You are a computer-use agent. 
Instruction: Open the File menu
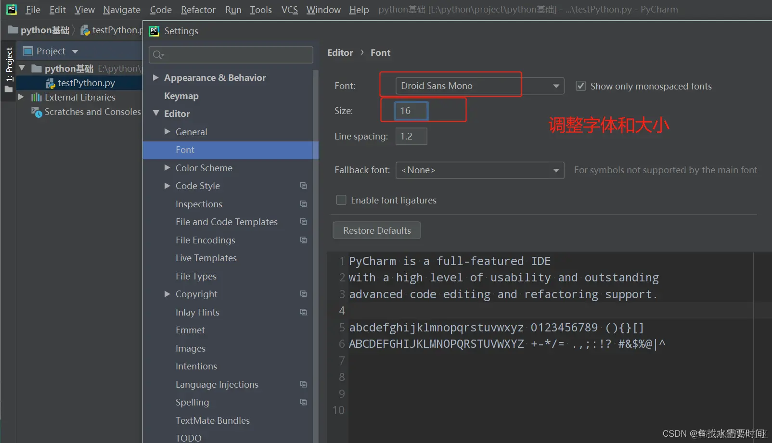coord(33,10)
